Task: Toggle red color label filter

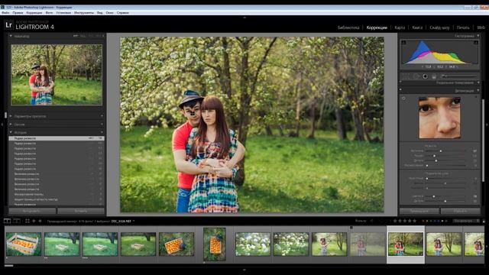Action: [423, 221]
